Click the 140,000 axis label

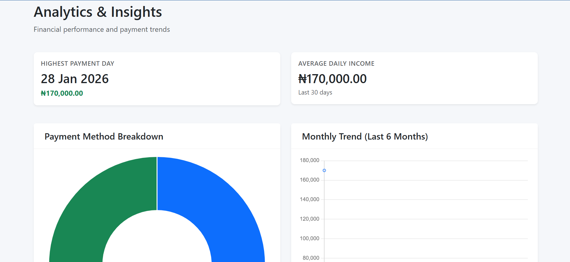(310, 199)
